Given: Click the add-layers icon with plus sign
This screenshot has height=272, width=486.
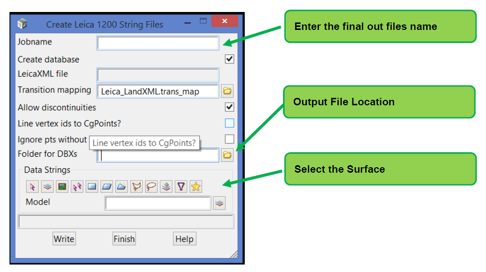Looking at the screenshot, I should coord(166,187).
